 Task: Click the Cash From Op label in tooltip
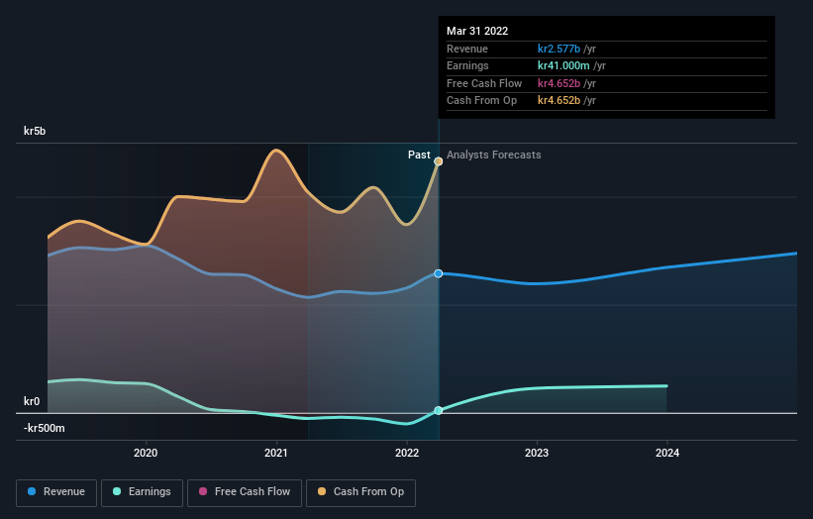[x=481, y=101]
